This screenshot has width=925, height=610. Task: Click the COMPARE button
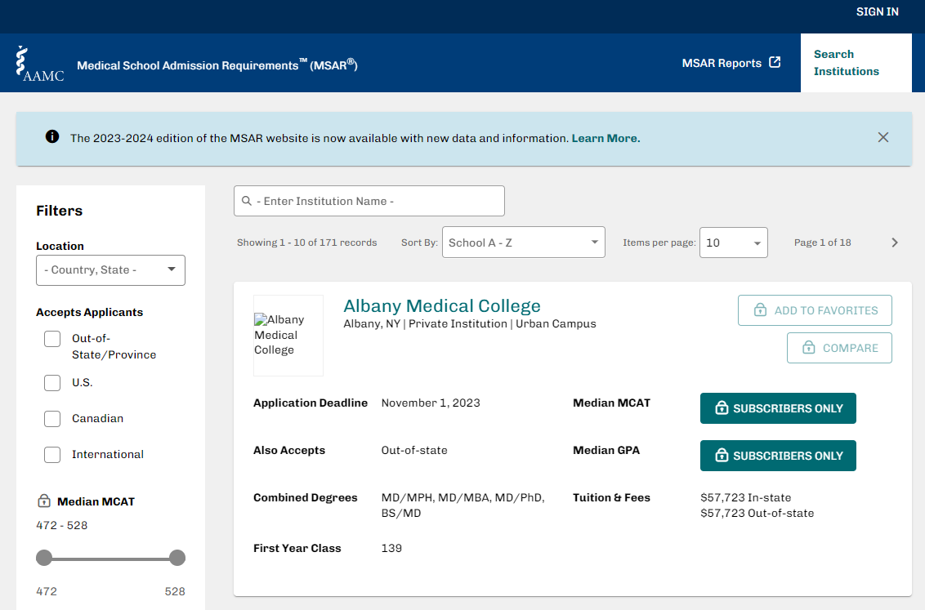click(x=839, y=348)
